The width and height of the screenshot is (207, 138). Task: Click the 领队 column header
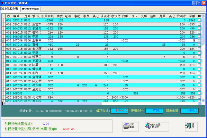pos(36,16)
